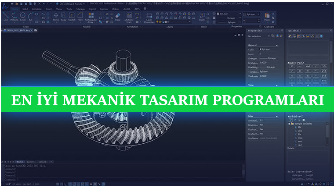The image size is (334, 188).
Task: Activate the Copy tool
Action: click(x=63, y=16)
